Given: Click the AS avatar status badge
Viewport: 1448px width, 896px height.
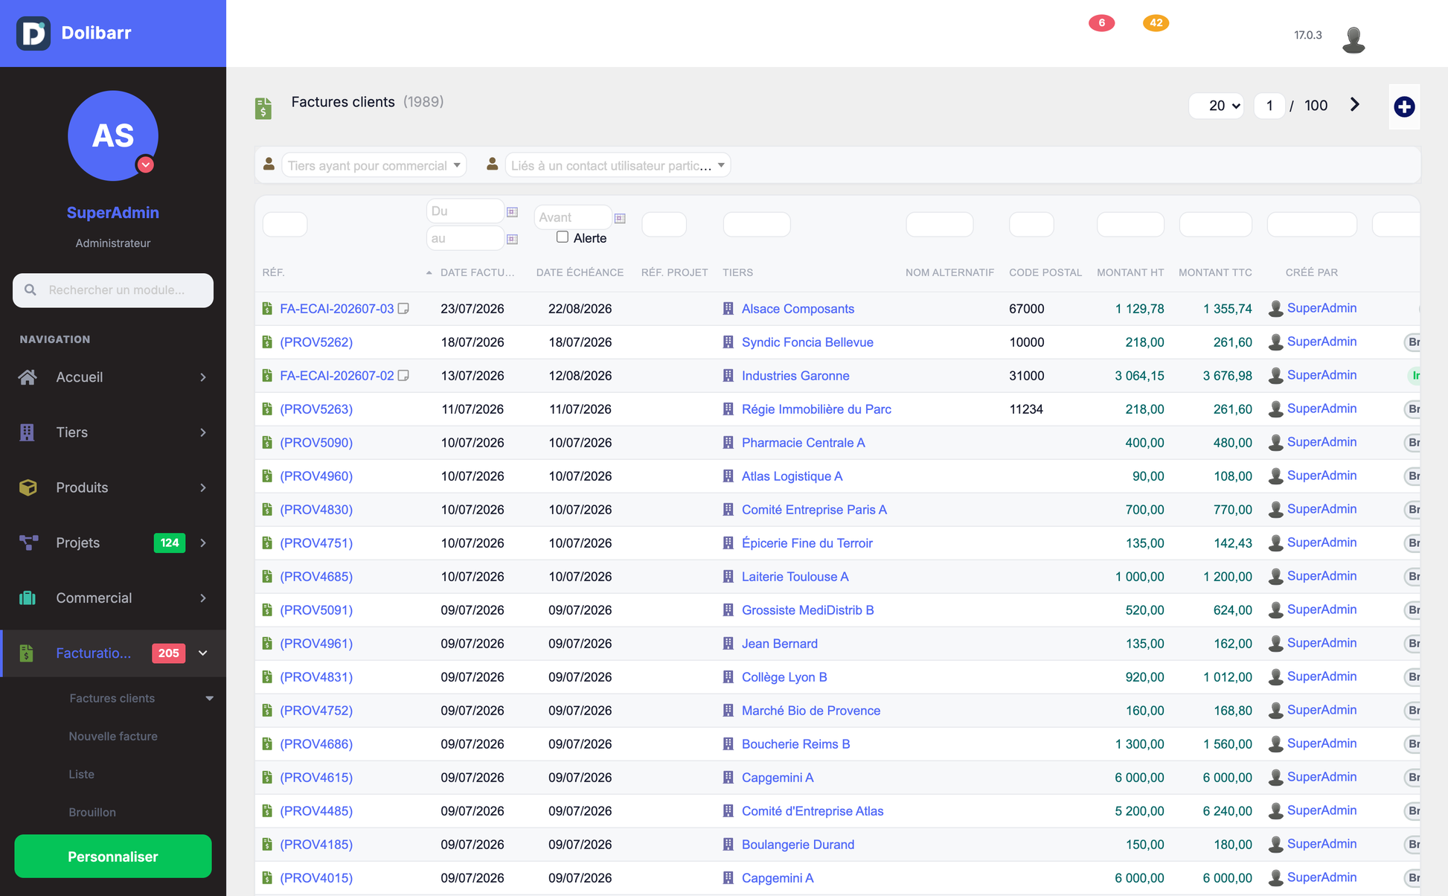Looking at the screenshot, I should tap(146, 164).
